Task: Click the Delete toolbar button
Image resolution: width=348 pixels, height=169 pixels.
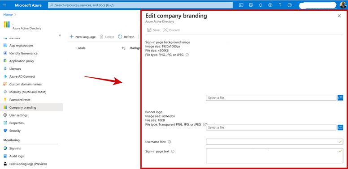Action: [107, 37]
